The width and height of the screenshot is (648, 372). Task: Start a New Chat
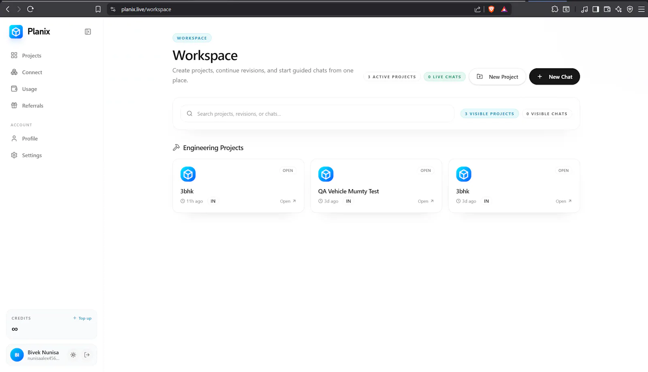pos(554,77)
